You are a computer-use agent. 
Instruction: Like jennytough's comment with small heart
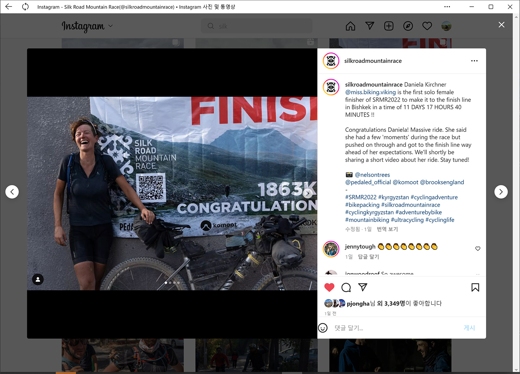click(x=478, y=249)
